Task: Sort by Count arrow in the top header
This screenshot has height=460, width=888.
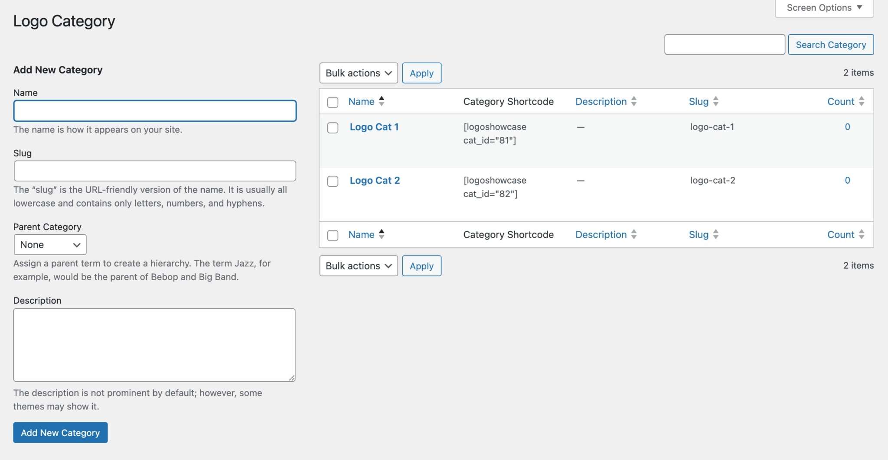Action: point(862,101)
